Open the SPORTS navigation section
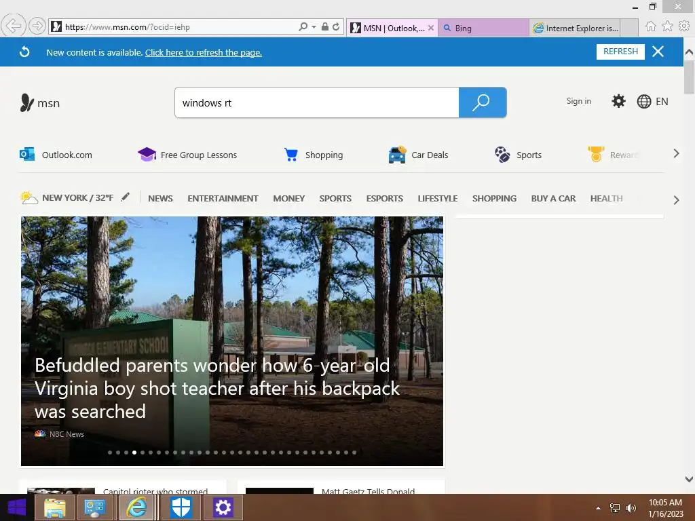Image resolution: width=695 pixels, height=521 pixels. (335, 199)
